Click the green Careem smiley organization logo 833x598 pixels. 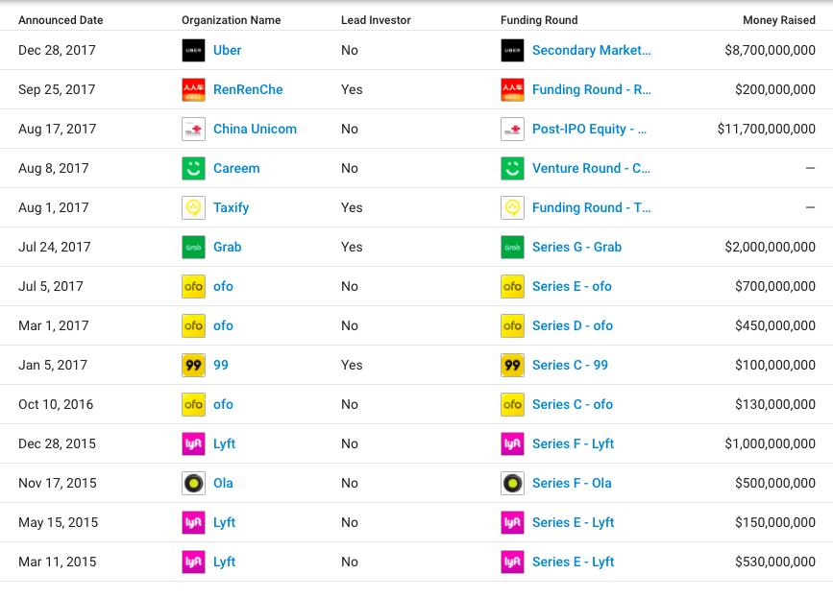click(x=193, y=168)
